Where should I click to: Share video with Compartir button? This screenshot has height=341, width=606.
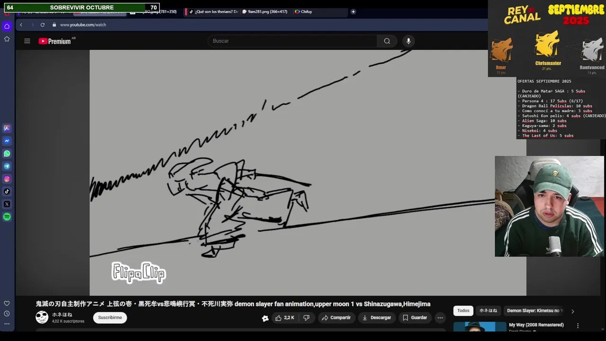[x=336, y=318]
